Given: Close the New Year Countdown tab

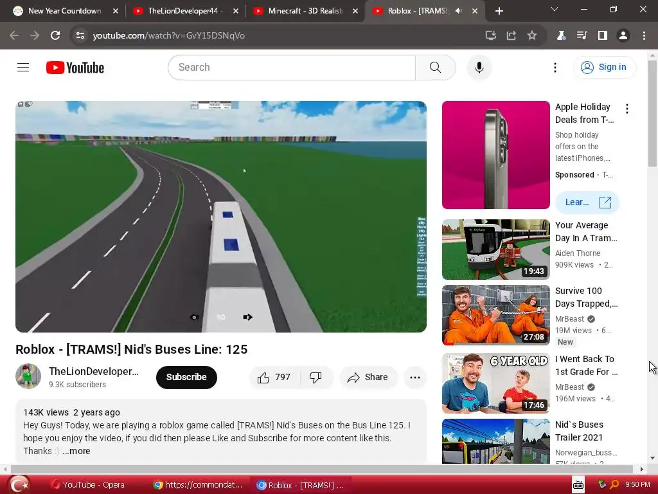Looking at the screenshot, I should pos(116,11).
